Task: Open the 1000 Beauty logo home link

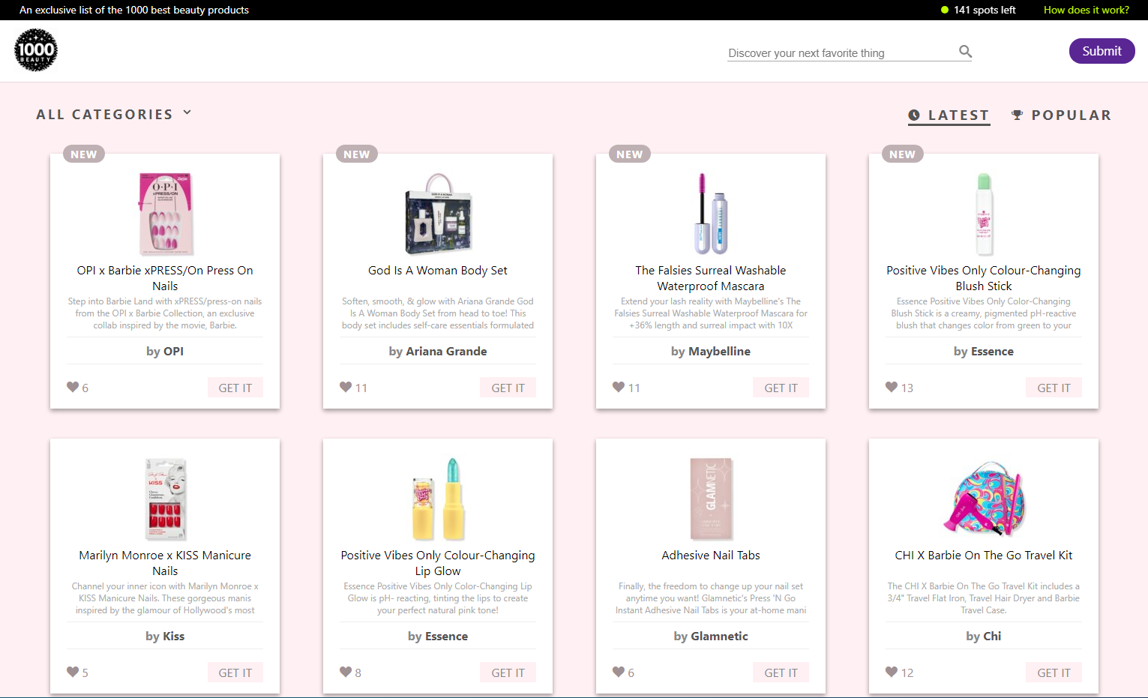Action: (36, 50)
